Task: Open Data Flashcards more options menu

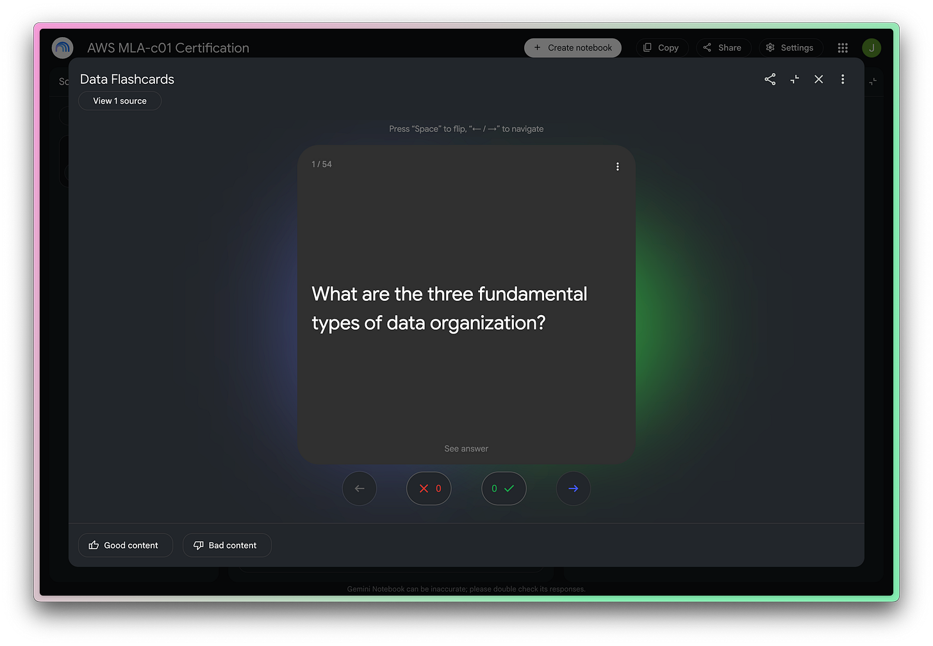Action: click(x=843, y=79)
